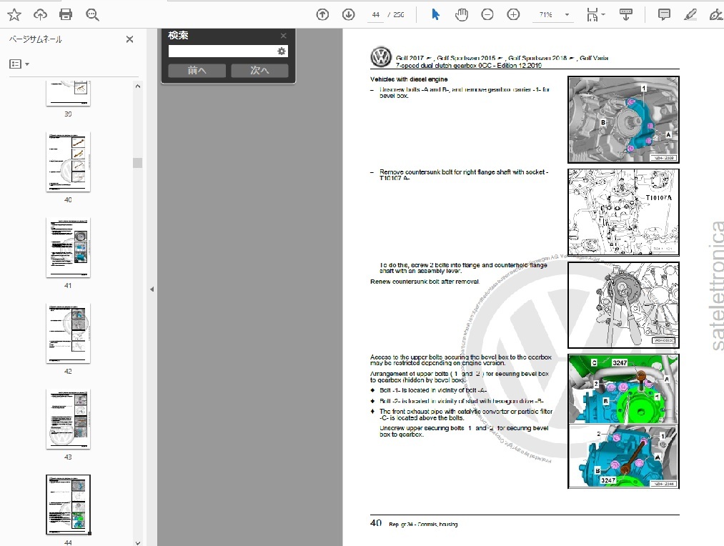This screenshot has width=724, height=546.
Task: Select page 42 thumbnail
Action: point(69,333)
